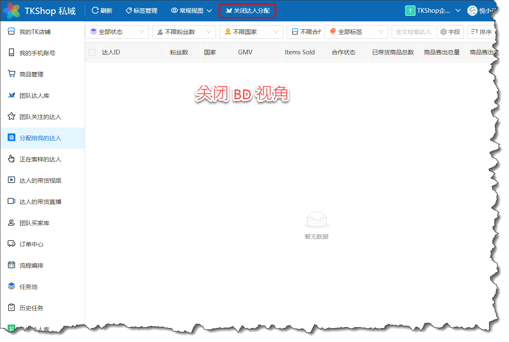Image resolution: width=509 pixels, height=342 pixels.
Task: Open the 不限国家 country filter dropdown
Action: click(x=251, y=32)
